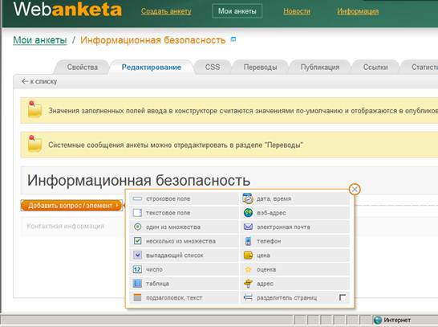
Task: Open the Публикация tab
Action: [320, 67]
